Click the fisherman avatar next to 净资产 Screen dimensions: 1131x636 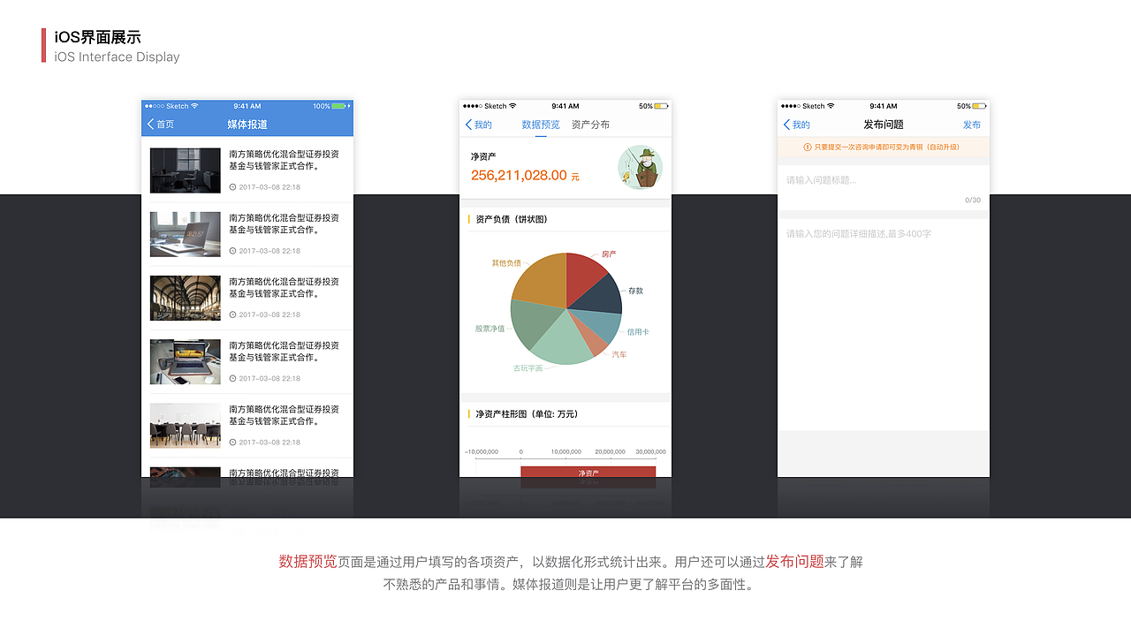[640, 167]
